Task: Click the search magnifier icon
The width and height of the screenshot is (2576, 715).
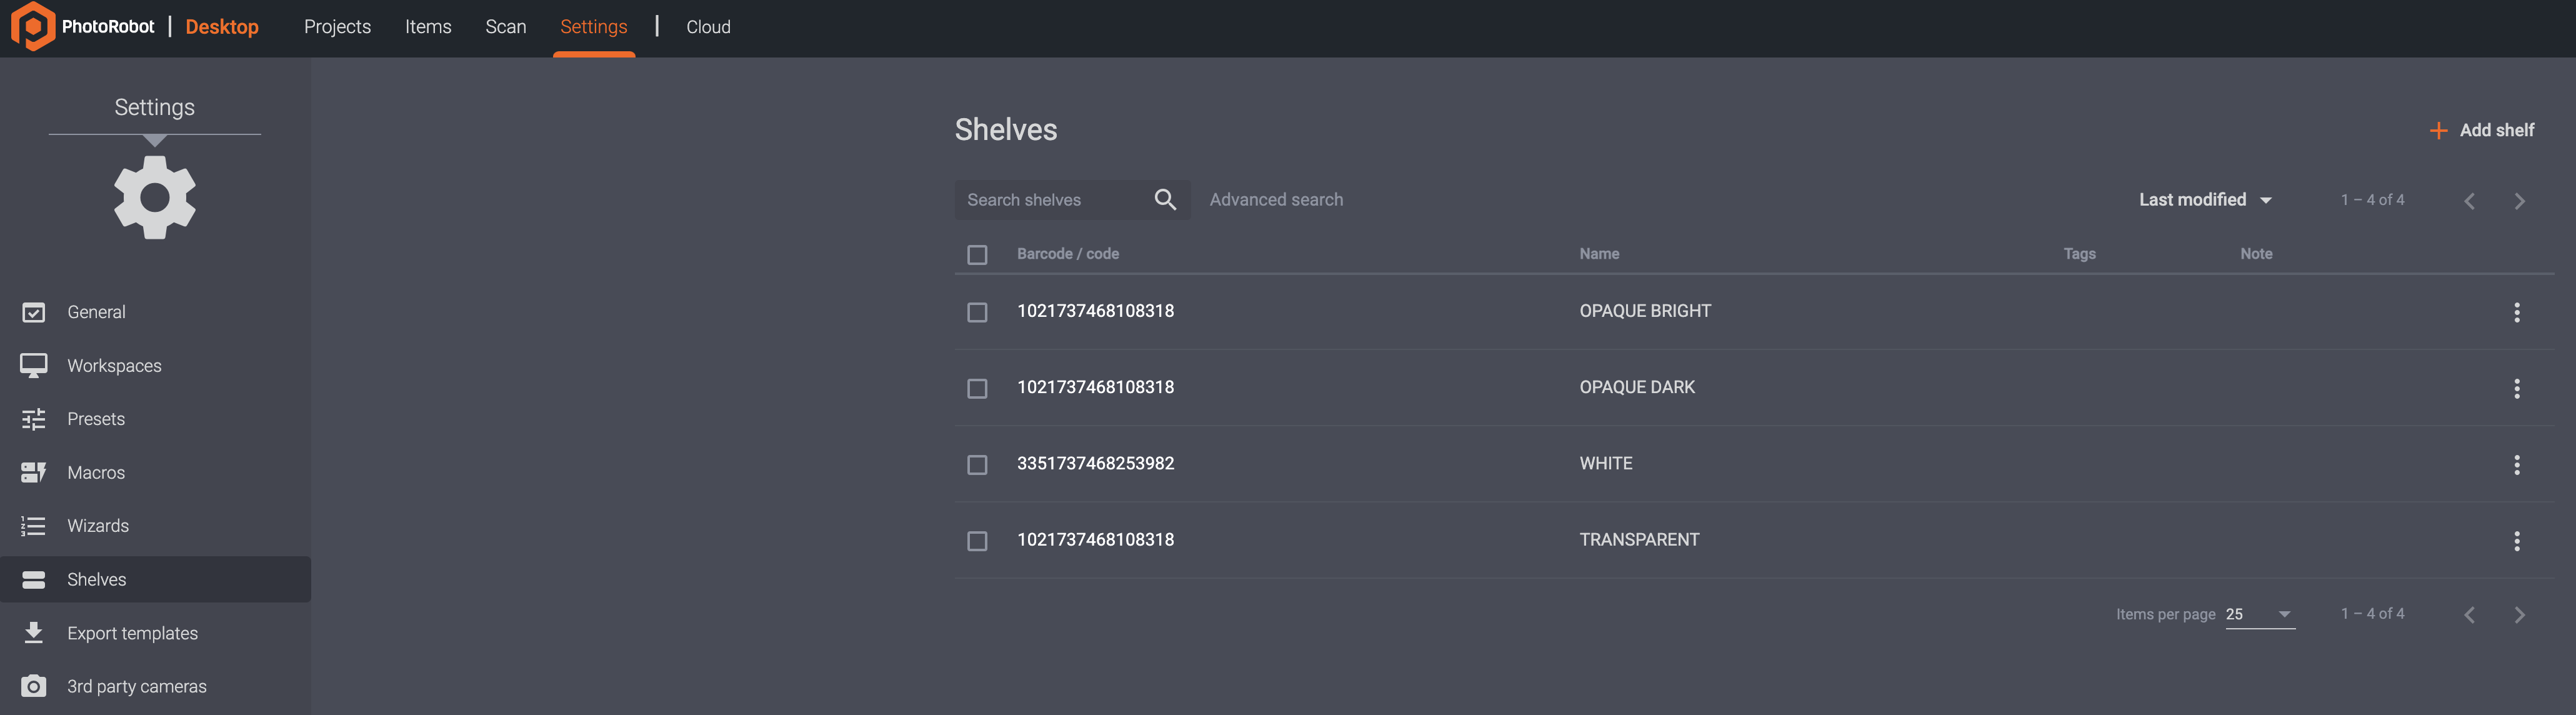Action: tap(1164, 199)
